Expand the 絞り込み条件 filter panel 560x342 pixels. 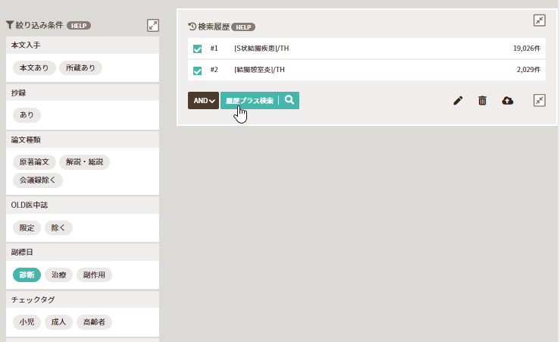point(153,25)
